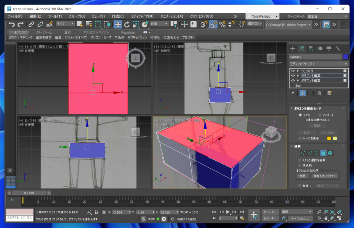Click the Bind to Space Warp icon
Image resolution: width=354 pixels, height=228 pixels.
(x=50, y=24)
